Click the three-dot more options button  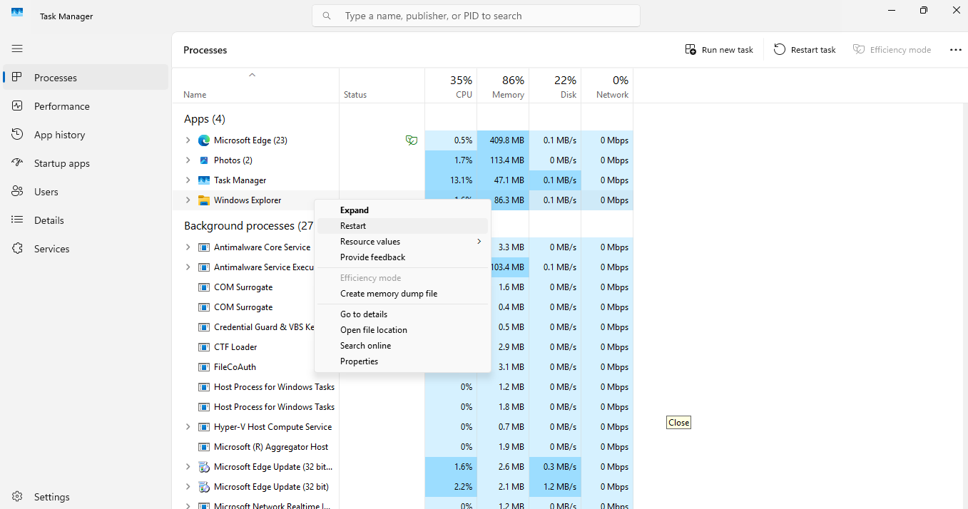click(x=955, y=50)
